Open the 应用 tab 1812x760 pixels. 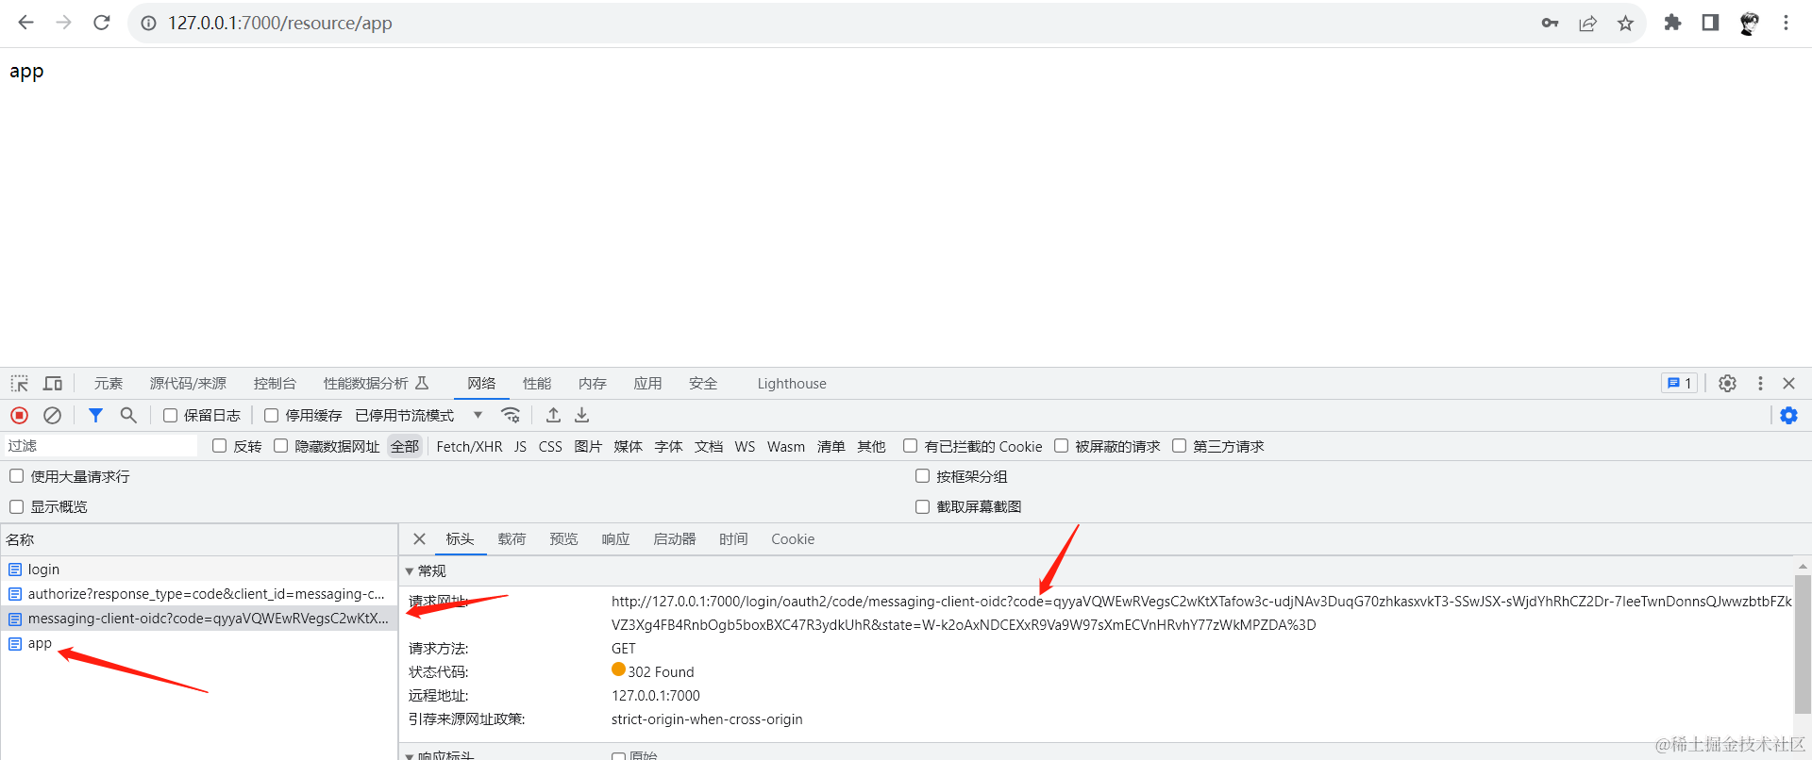click(647, 383)
